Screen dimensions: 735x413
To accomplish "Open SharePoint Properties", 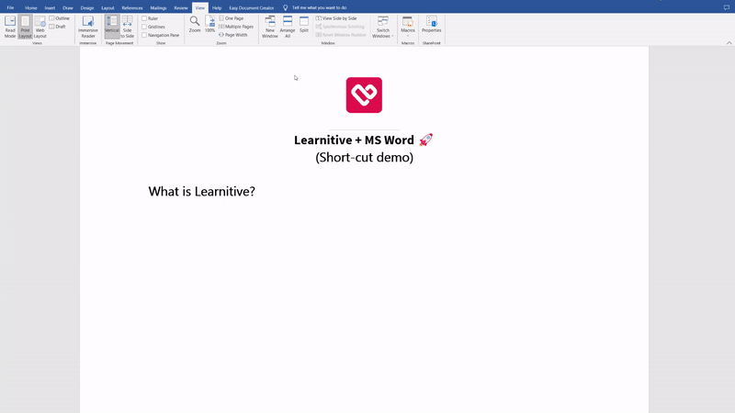I will point(431,25).
